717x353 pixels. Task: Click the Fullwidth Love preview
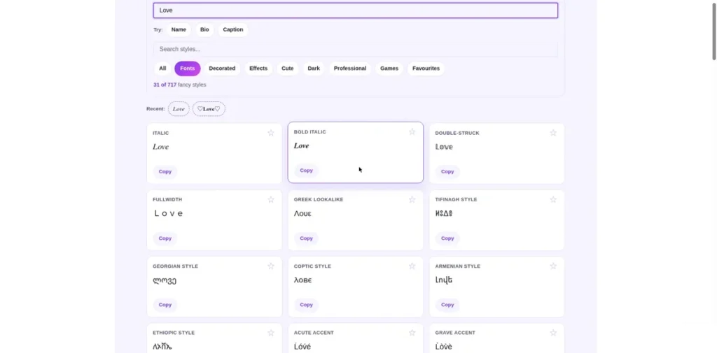[169, 213]
